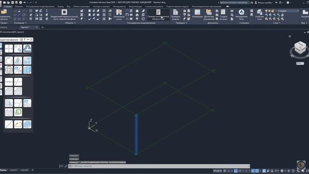Select the blue vertical column in model
Image resolution: width=309 pixels, height=174 pixels.
[x=136, y=134]
